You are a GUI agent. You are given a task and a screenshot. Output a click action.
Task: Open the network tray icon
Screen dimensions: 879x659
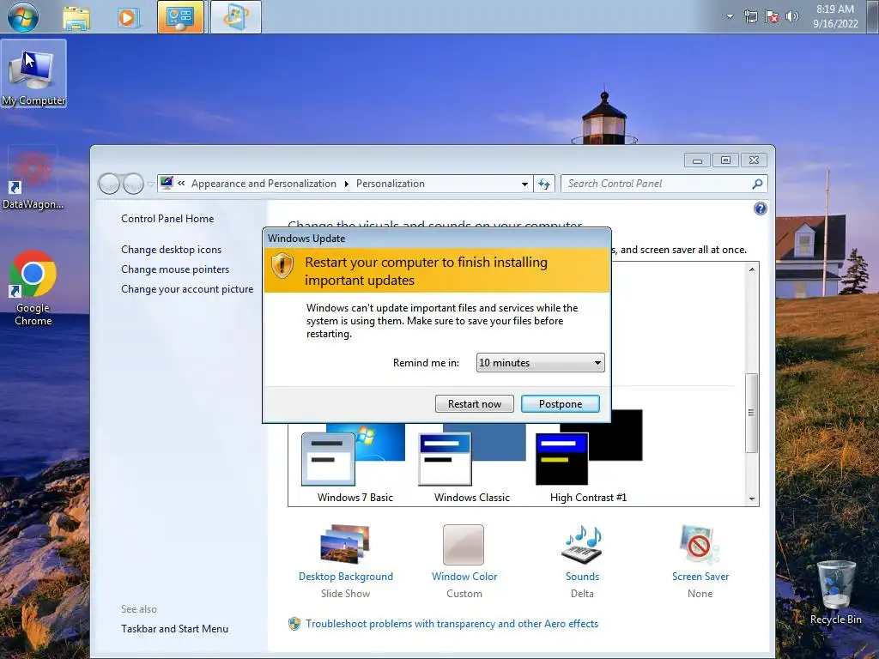click(750, 16)
